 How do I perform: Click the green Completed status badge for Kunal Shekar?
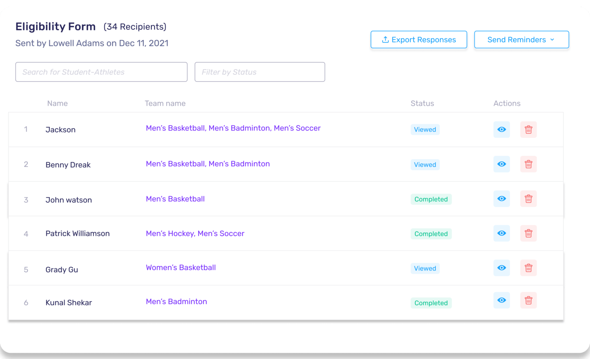click(431, 303)
